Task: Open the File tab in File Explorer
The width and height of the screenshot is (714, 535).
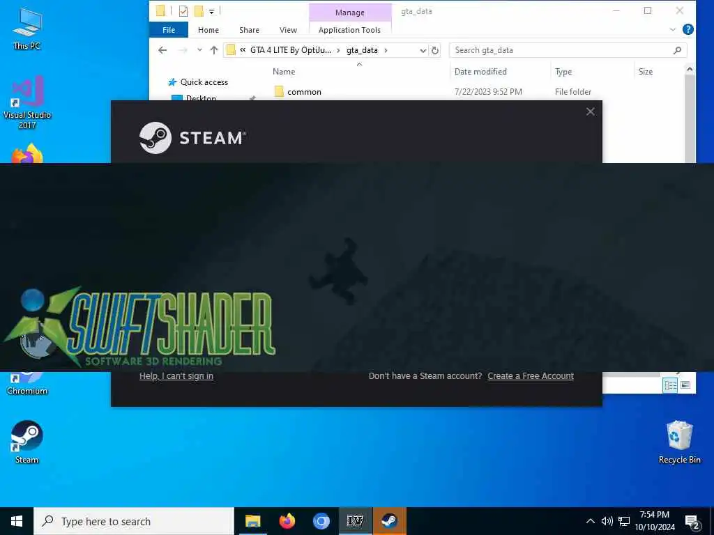Action: click(169, 29)
